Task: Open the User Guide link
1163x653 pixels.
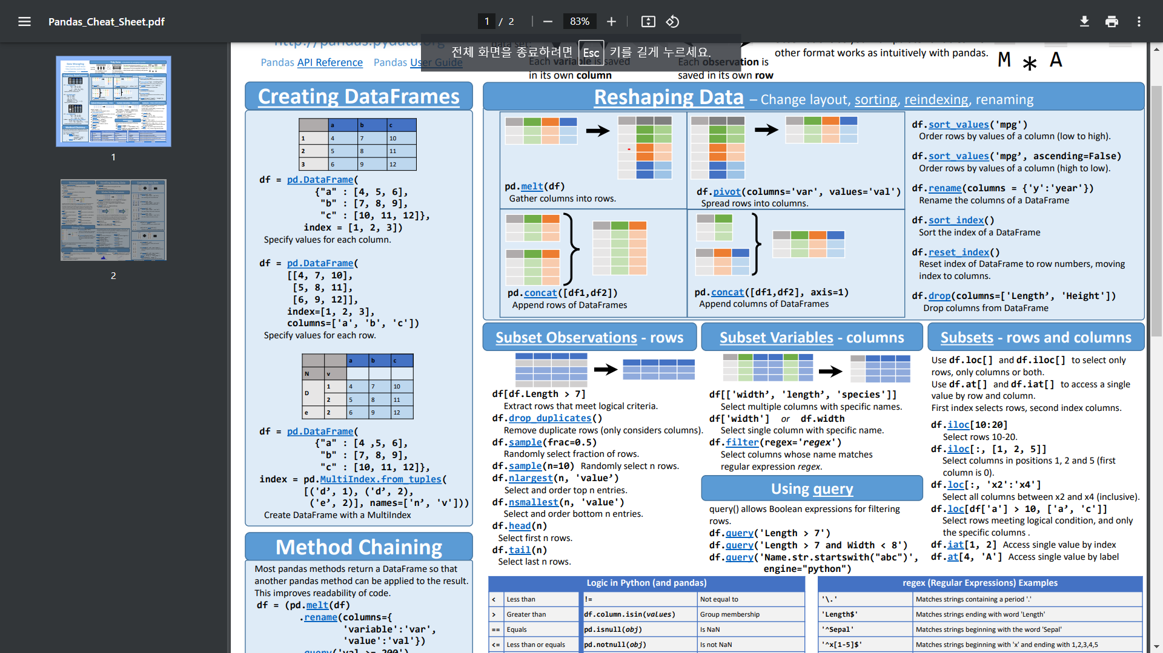Action: coord(436,62)
